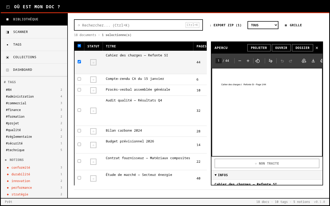The width and height of the screenshot is (330, 206).
Task: Open the Scanner section
Action: 21,32
